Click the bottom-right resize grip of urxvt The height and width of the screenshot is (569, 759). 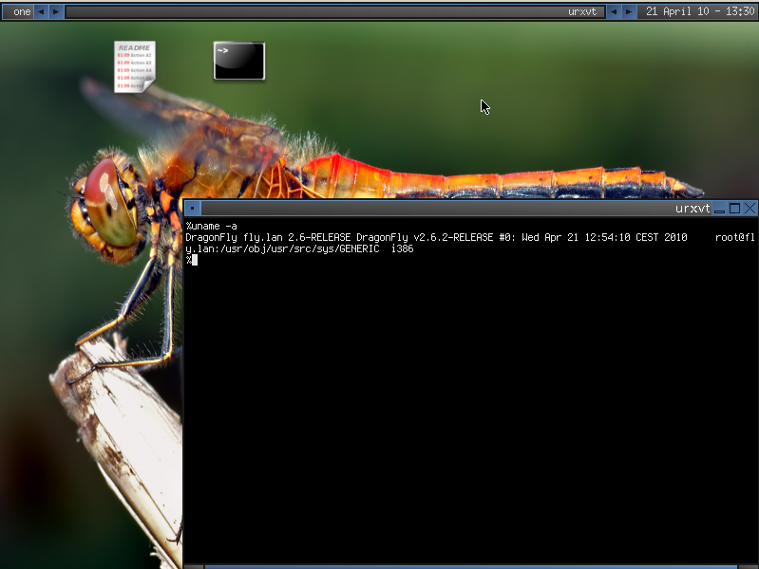pos(749,566)
